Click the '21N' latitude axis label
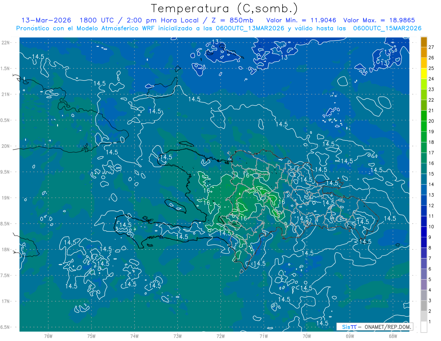The image size is (441, 341). click(6, 94)
